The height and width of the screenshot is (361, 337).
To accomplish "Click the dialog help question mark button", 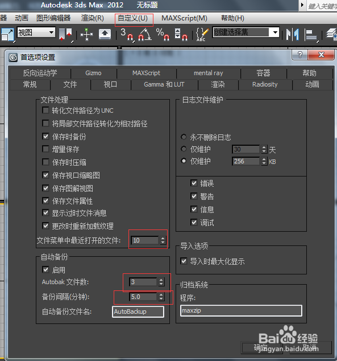I will coord(300,55).
